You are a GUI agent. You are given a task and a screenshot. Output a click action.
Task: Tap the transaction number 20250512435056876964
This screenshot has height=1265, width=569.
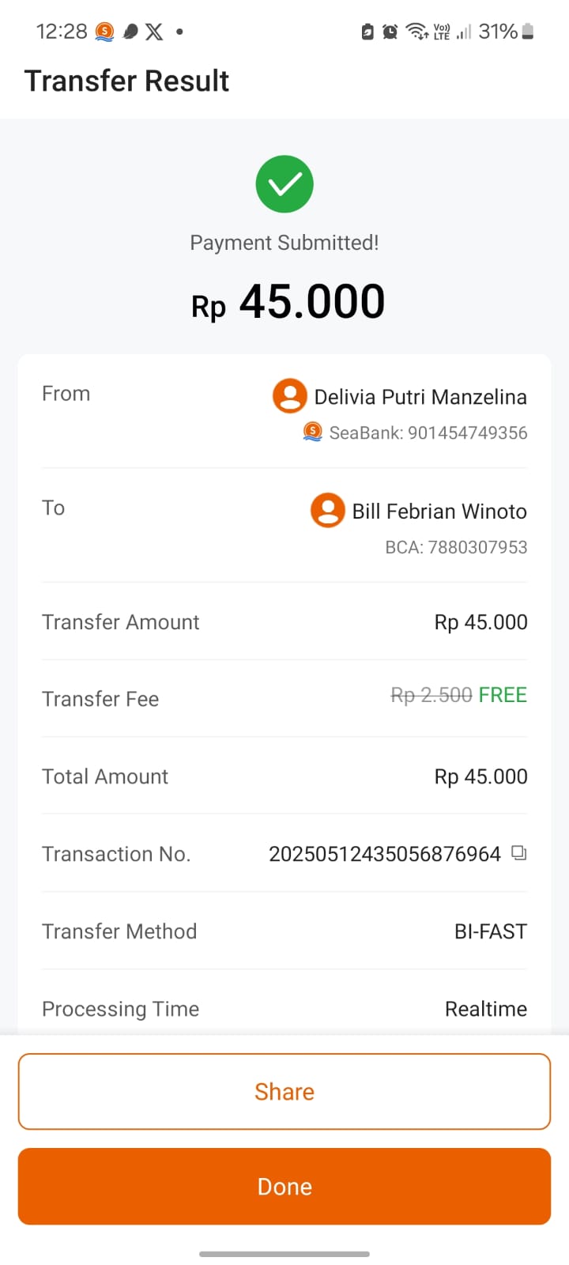point(385,854)
